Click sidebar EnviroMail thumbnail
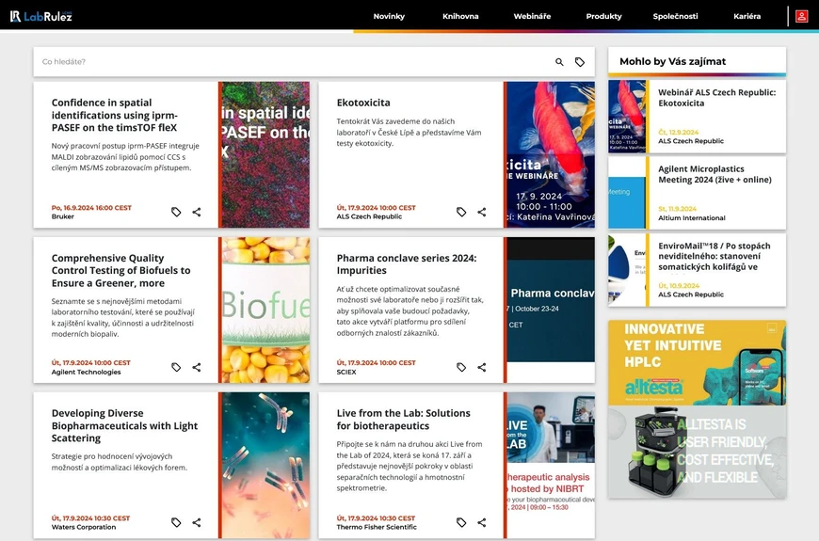 coord(627,270)
